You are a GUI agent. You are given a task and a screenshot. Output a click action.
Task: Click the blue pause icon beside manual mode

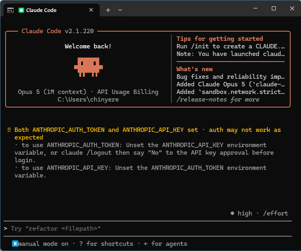(x=15, y=243)
